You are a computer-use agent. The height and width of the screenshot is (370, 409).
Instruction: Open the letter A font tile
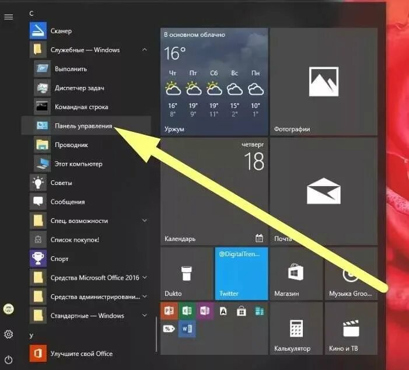coord(223,311)
